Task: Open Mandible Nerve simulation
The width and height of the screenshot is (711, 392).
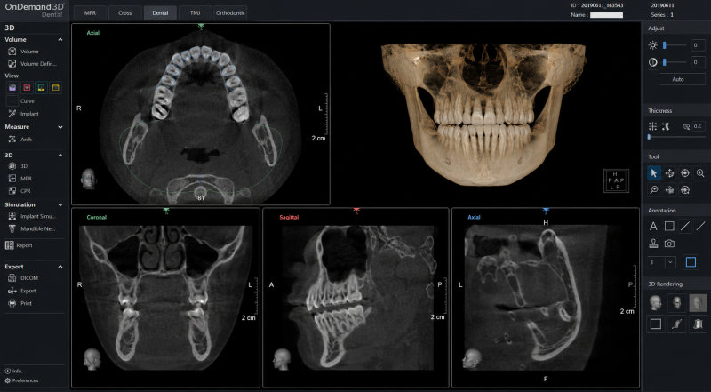Action: [32, 228]
